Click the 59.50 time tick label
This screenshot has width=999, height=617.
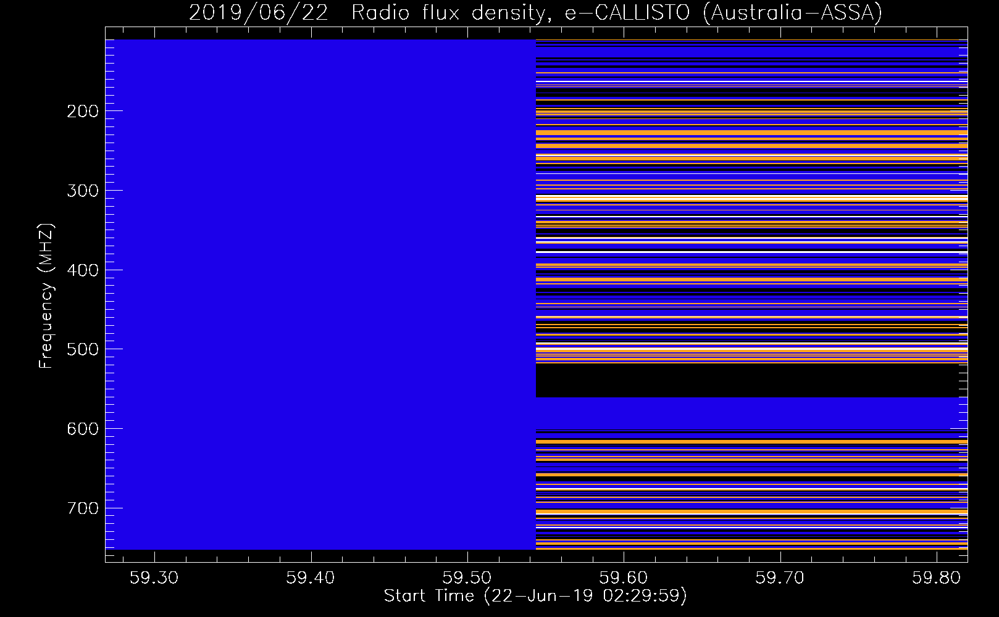(467, 578)
